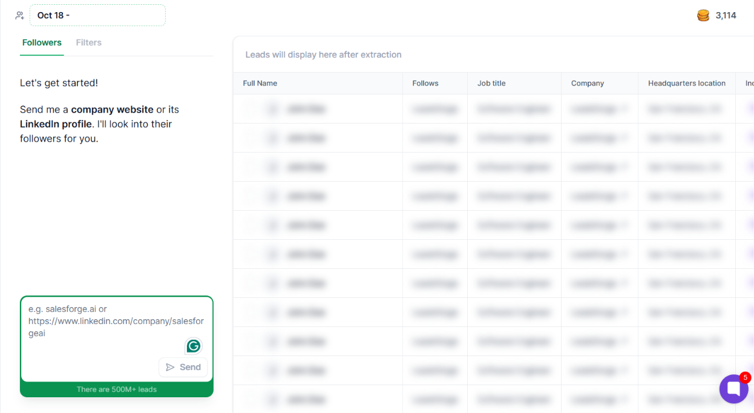Click the Job title column header

pyautogui.click(x=491, y=83)
